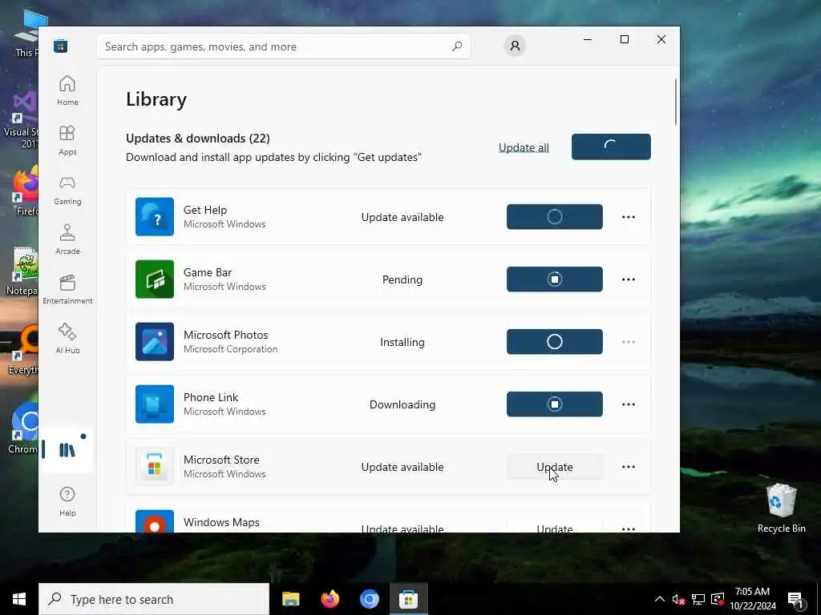Click the Microsoft Store app icon in list

(x=155, y=467)
